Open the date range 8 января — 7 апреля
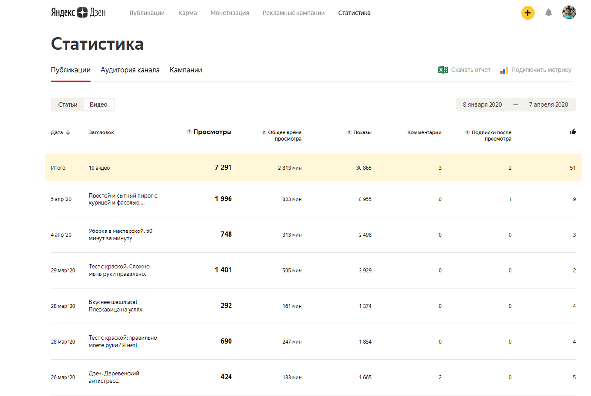Viewport: 591px width, 396px height. [515, 104]
